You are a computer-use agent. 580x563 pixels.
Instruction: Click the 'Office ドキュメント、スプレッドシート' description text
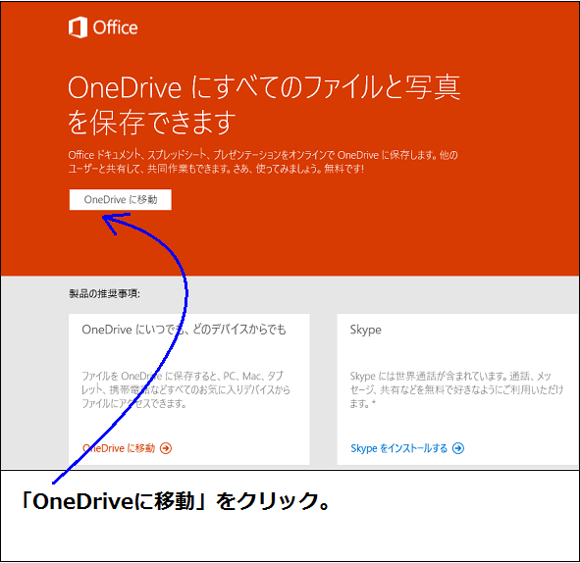[x=263, y=162]
